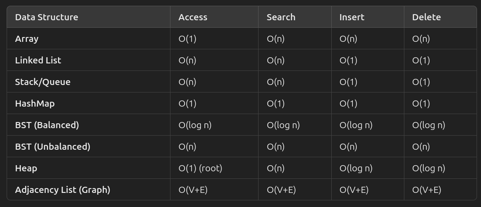Select the HashMap row label
Viewport: 481px width, 207px height.
click(x=35, y=103)
